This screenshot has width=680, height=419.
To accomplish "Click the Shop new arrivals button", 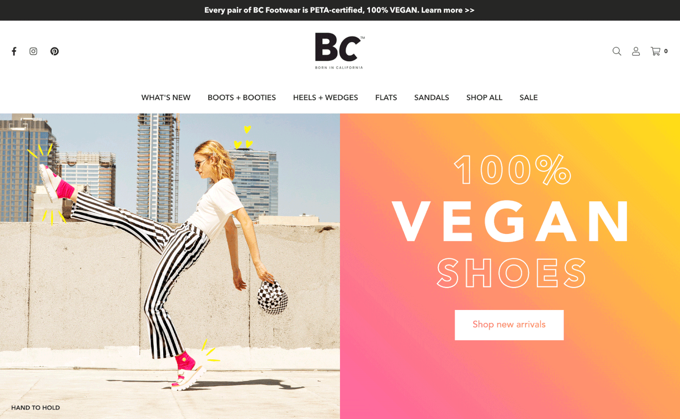I will coord(509,325).
